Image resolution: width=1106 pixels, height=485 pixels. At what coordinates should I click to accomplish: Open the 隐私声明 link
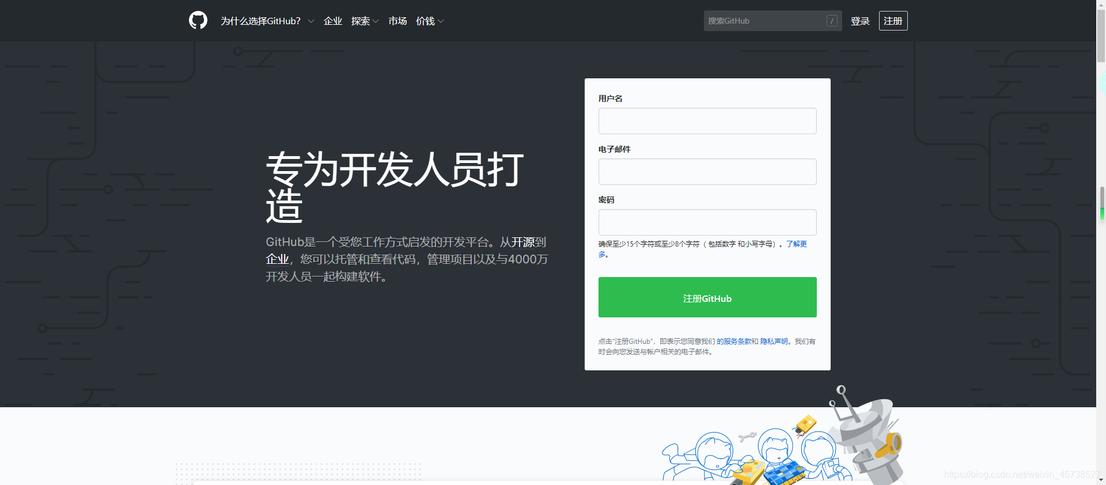774,342
